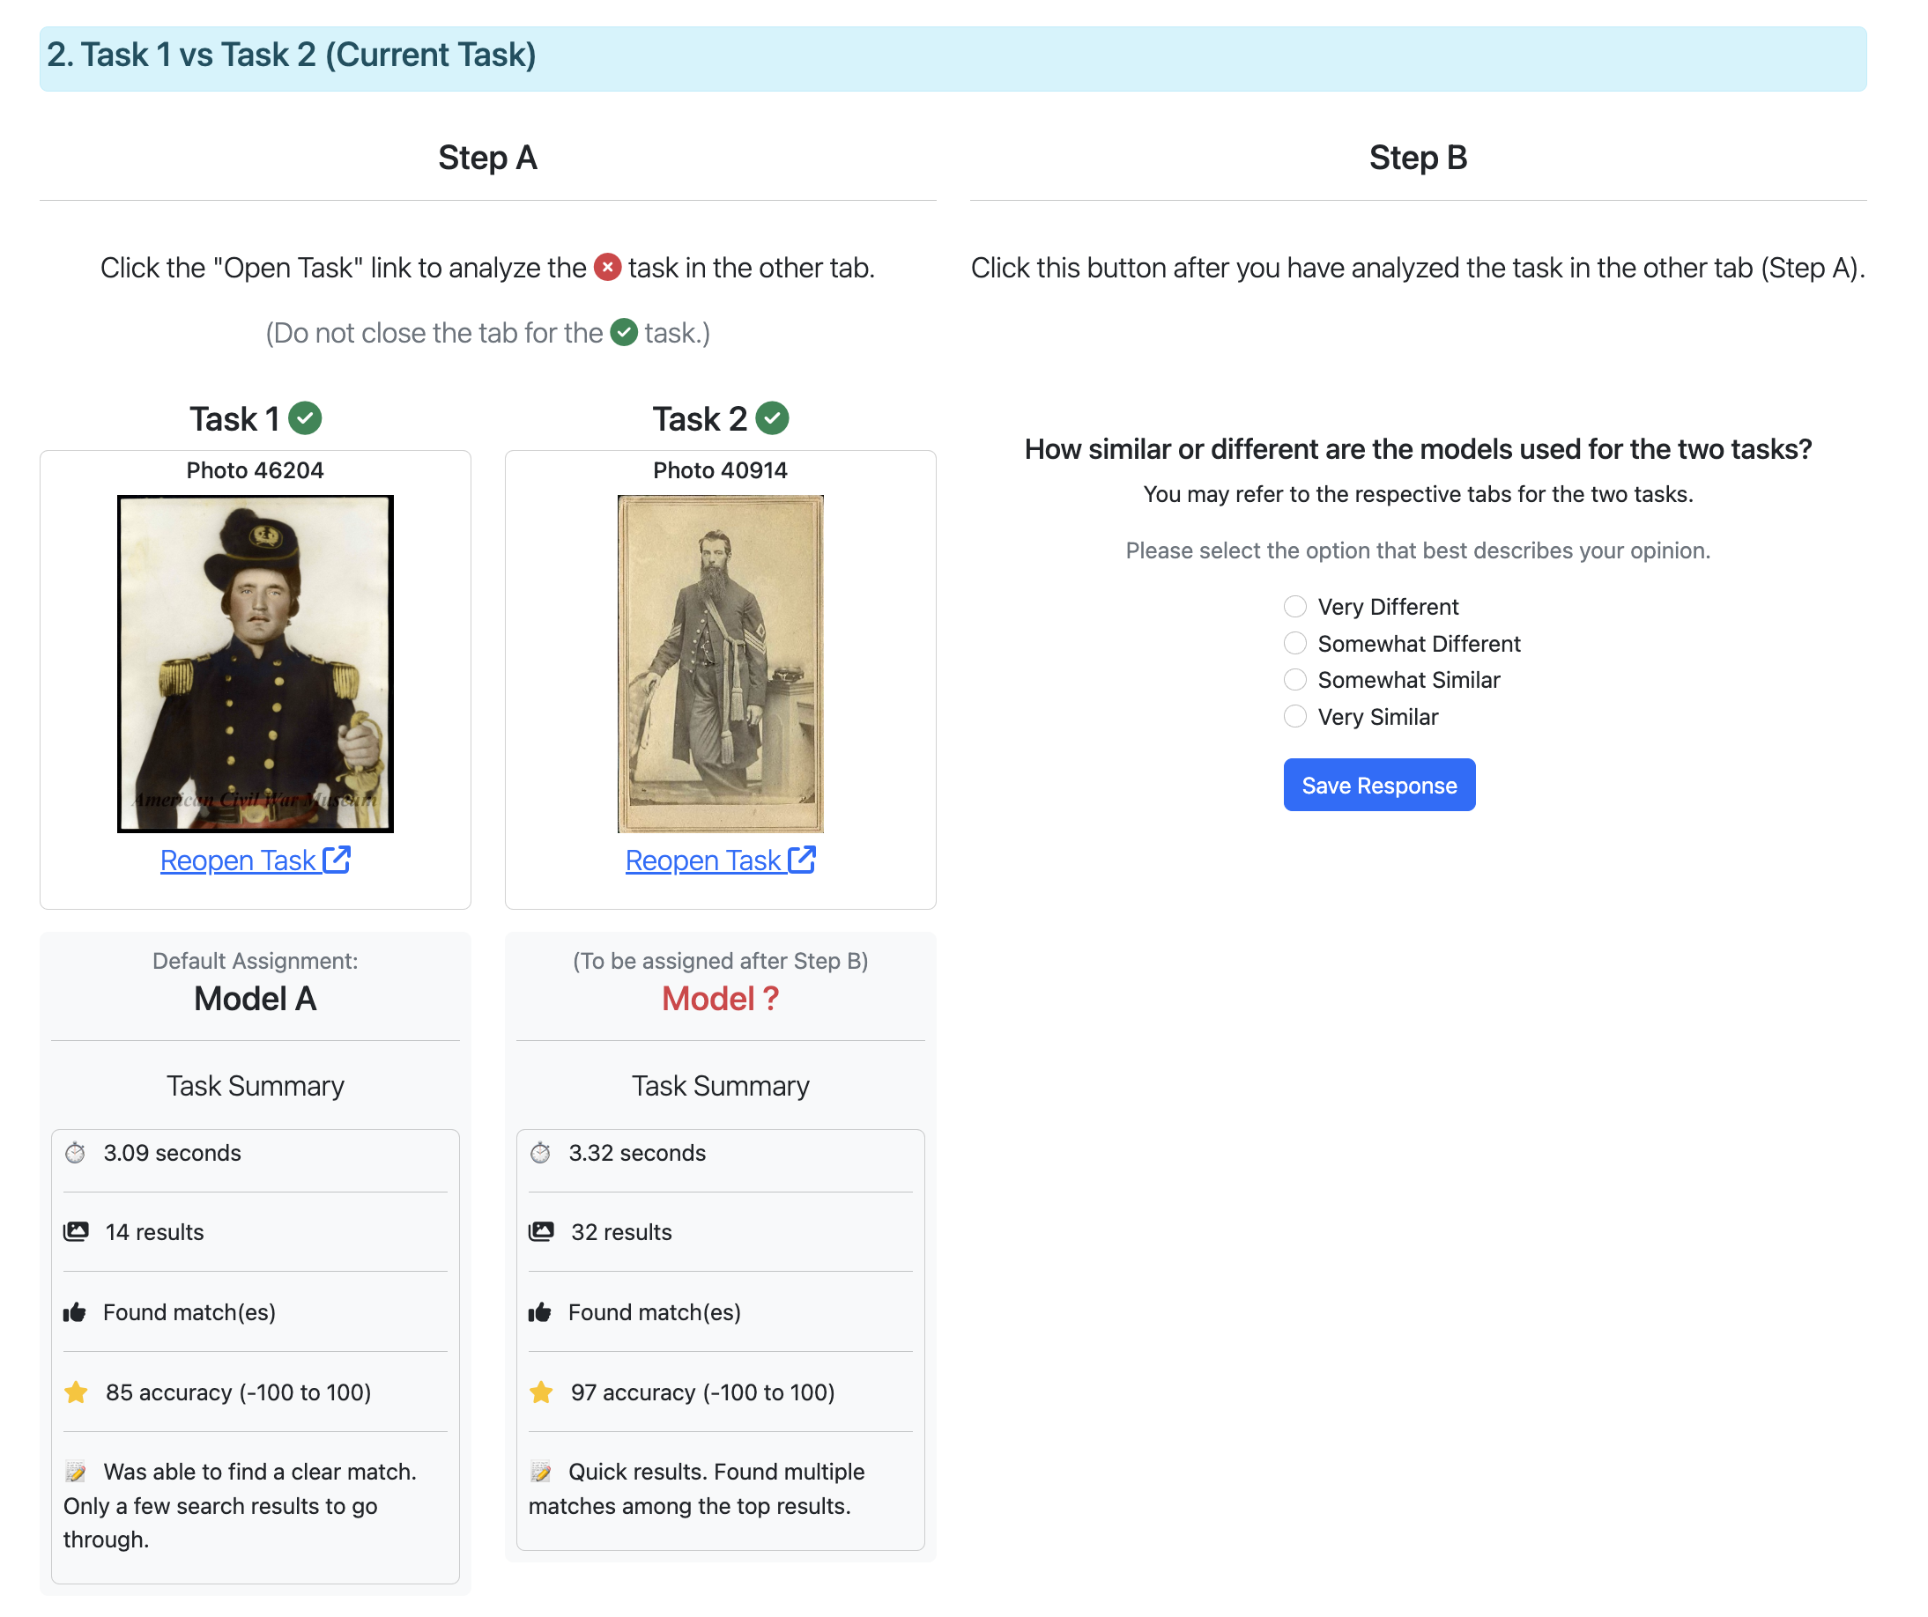The height and width of the screenshot is (1617, 1928).
Task: Click the red X icon in instructions
Action: [x=607, y=267]
